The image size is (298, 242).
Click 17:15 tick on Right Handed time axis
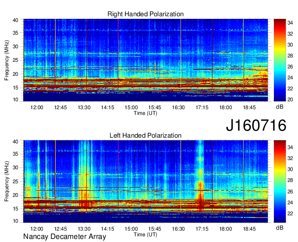point(202,107)
